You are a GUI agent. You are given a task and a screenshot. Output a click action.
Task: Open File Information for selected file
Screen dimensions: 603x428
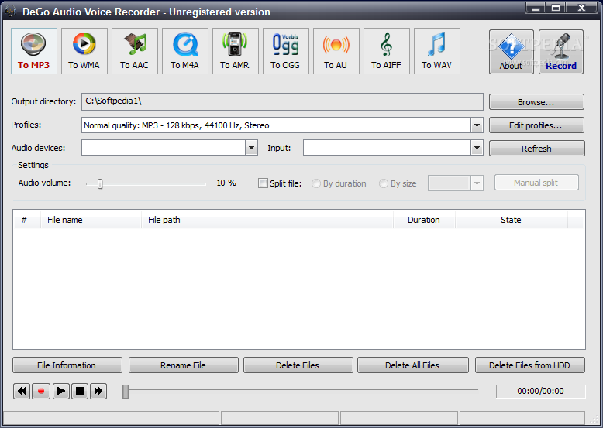(67, 365)
